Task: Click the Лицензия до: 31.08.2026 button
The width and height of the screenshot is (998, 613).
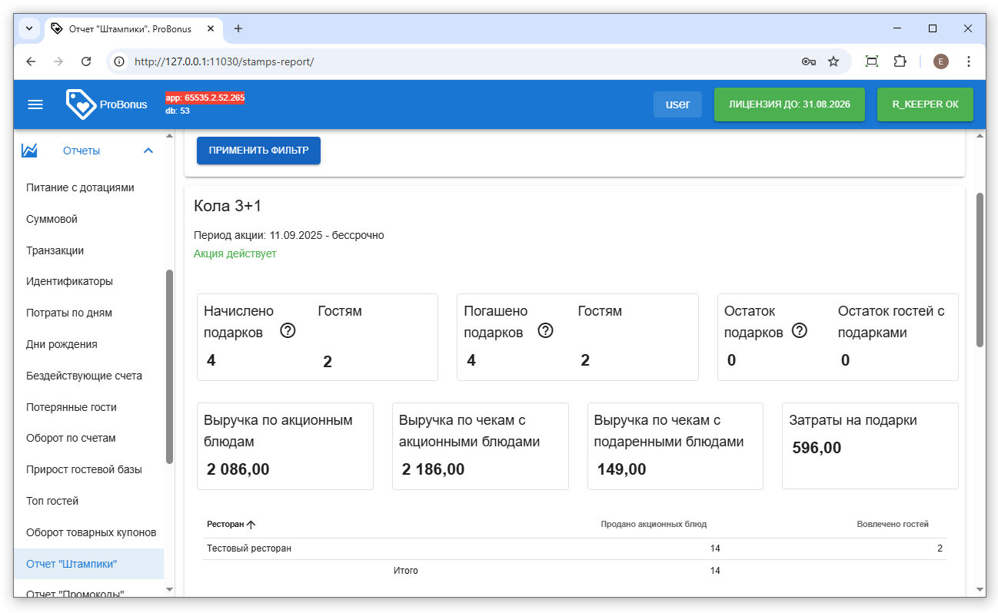Action: tap(789, 104)
